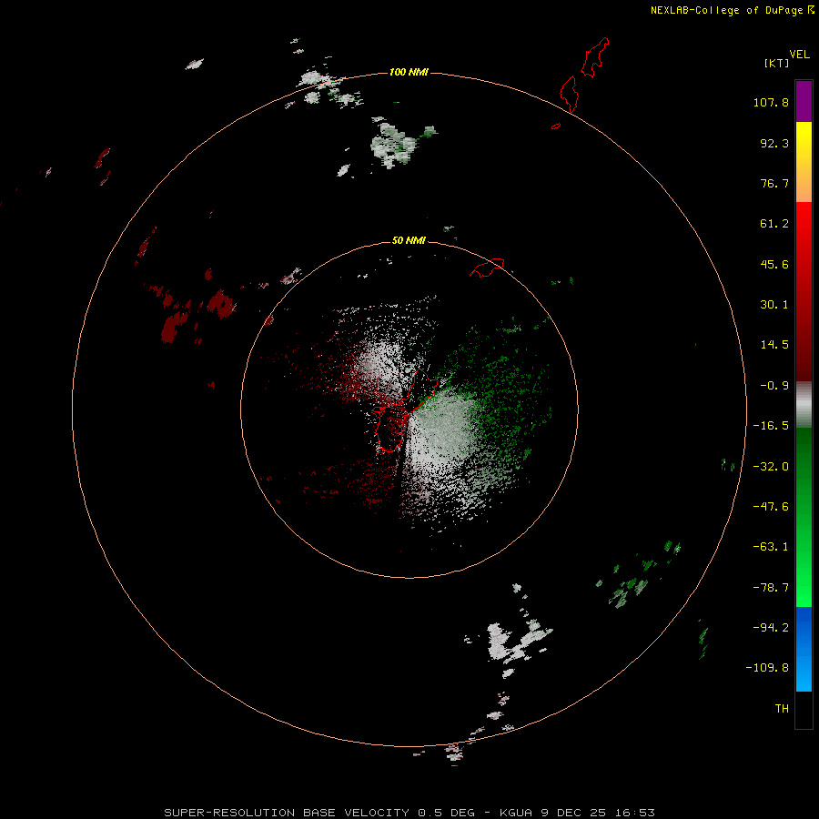This screenshot has width=819, height=819.
Task: Click the Super-Resolution Base Velocity caption
Action: click(409, 813)
